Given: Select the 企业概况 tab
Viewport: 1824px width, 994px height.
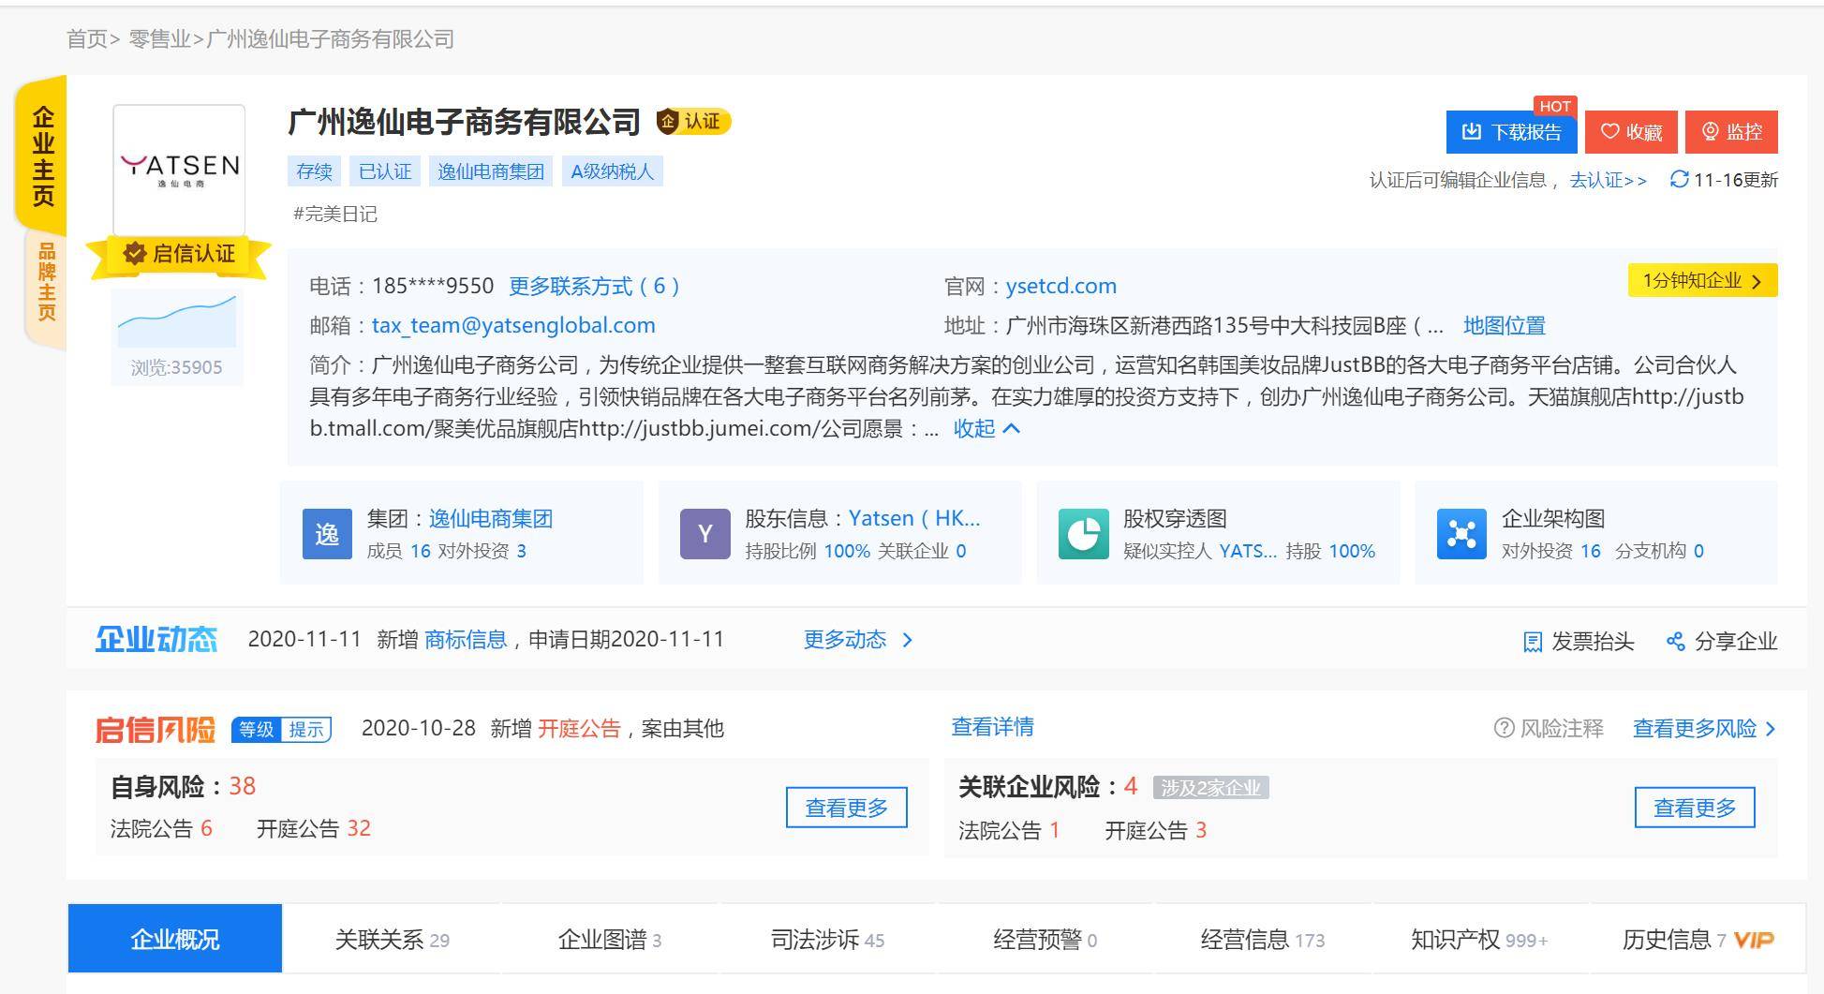Looking at the screenshot, I should coord(175,939).
